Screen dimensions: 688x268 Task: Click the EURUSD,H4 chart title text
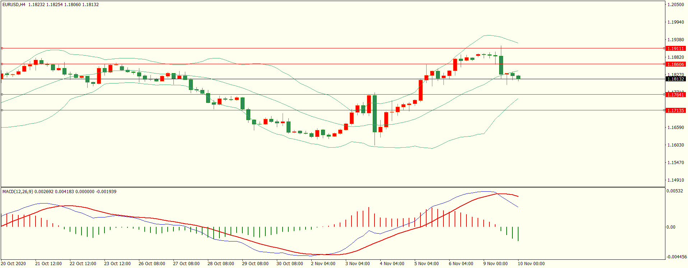pyautogui.click(x=14, y=5)
